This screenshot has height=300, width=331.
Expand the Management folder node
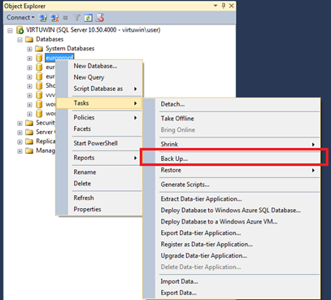tap(20, 151)
